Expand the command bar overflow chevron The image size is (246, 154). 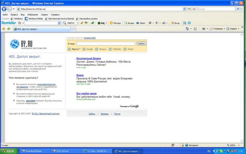(x=242, y=27)
